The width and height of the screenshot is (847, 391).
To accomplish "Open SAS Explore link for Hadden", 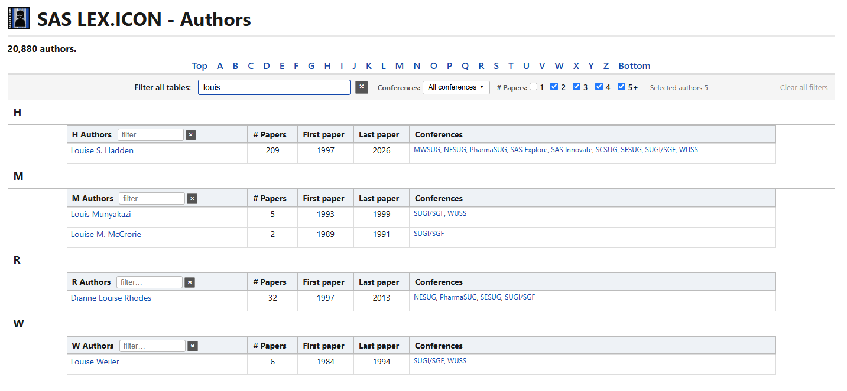I will (529, 150).
